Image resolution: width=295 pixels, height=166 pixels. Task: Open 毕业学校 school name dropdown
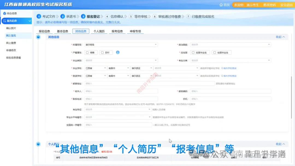point(176,68)
